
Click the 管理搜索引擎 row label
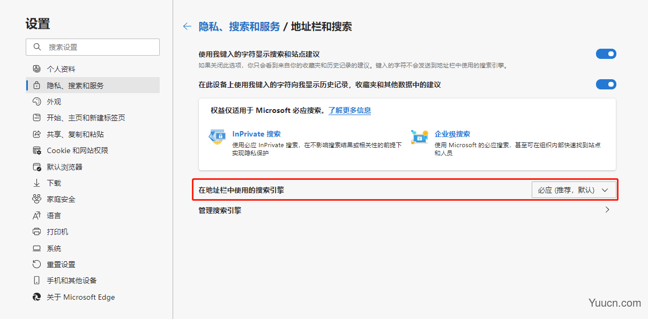coord(220,210)
